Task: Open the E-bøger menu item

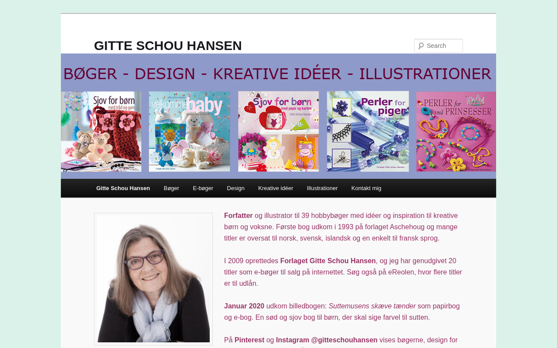Action: (203, 188)
